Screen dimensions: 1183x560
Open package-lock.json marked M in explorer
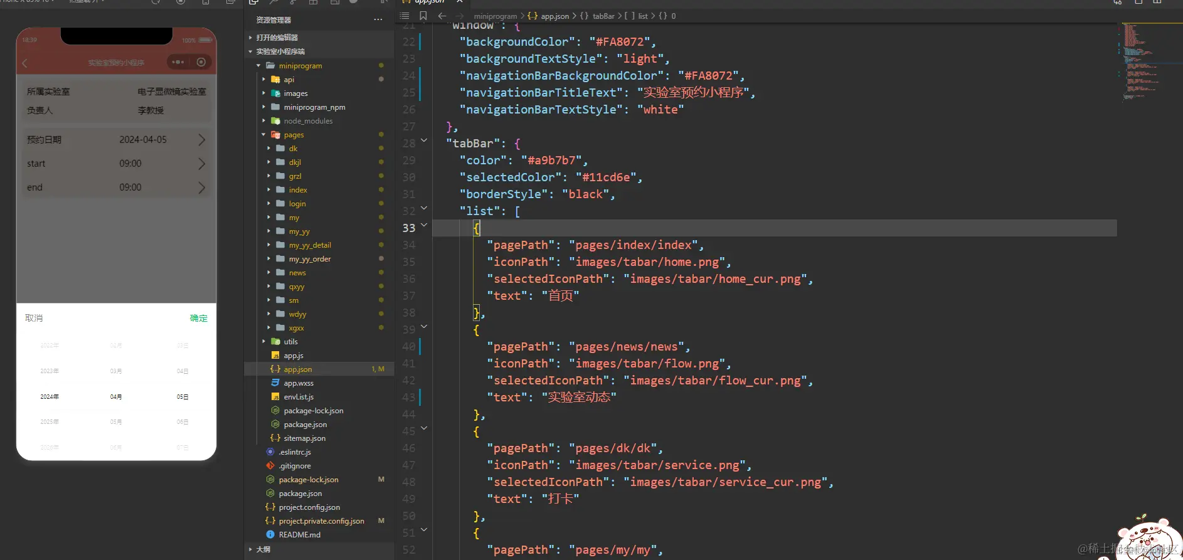click(x=309, y=480)
